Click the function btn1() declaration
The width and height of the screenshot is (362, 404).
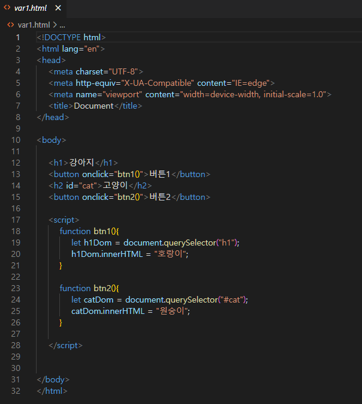pyautogui.click(x=89, y=231)
